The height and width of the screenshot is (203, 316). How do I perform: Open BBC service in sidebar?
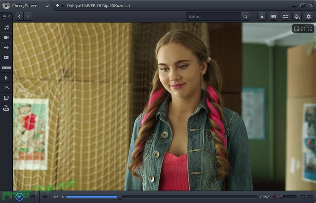click(x=6, y=68)
